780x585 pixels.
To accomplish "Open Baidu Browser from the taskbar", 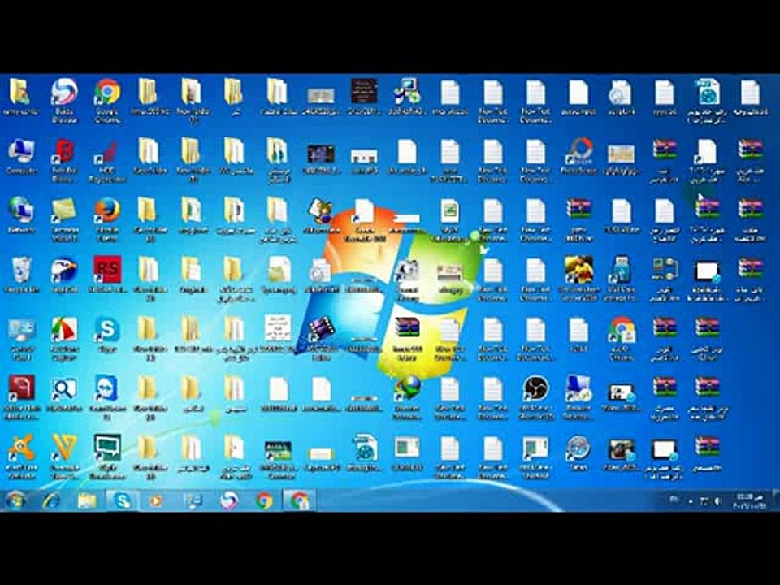I will pyautogui.click(x=229, y=500).
